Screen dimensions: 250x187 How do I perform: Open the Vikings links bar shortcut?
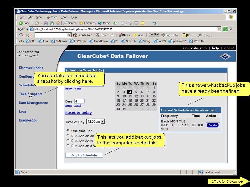coord(145,41)
